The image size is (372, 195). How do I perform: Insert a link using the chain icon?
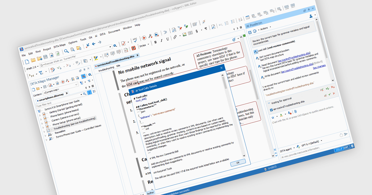(x=175, y=37)
